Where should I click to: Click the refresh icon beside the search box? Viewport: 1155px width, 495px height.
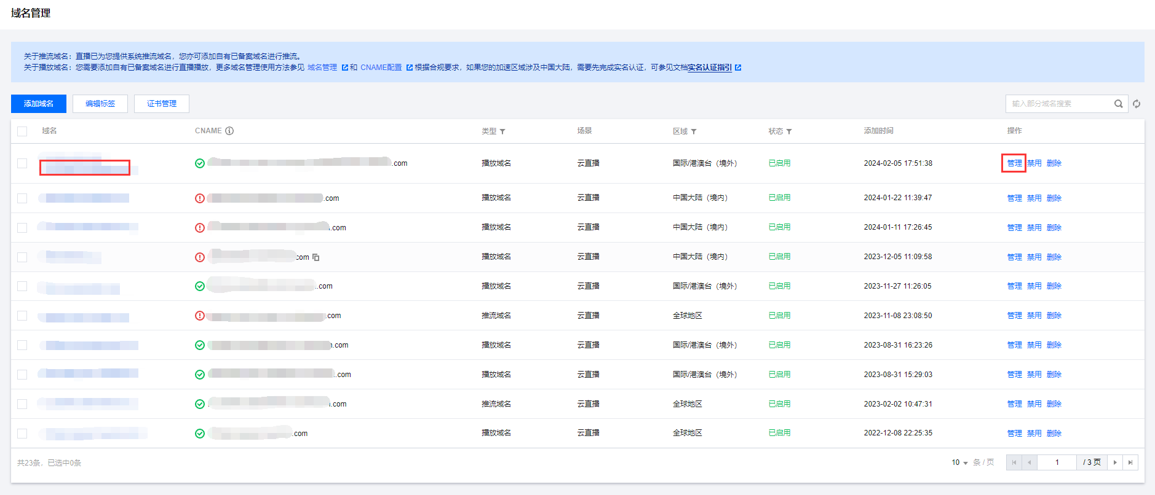click(1137, 104)
